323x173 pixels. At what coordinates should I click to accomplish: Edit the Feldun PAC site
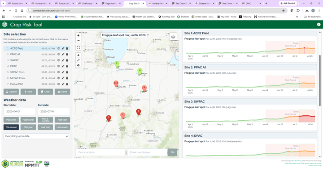(63, 84)
